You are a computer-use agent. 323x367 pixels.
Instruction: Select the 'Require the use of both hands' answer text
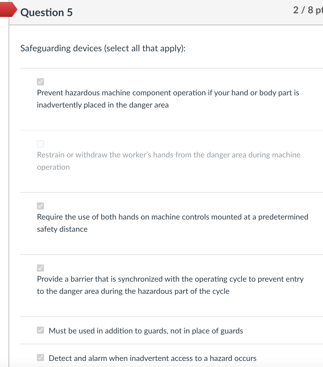click(x=172, y=223)
